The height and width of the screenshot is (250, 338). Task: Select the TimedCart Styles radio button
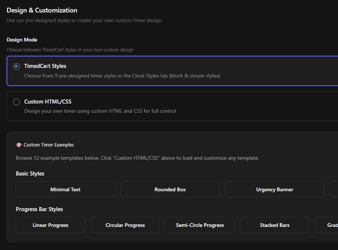point(16,66)
